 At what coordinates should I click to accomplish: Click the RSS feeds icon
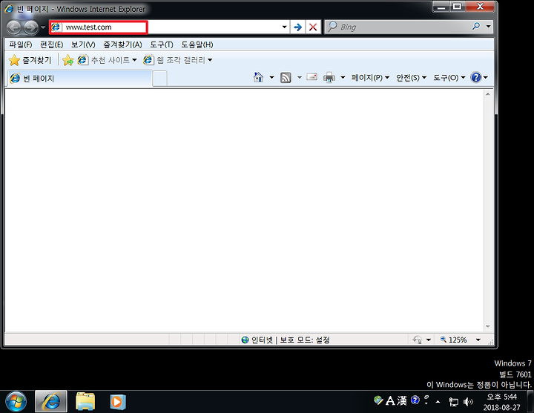tap(286, 78)
